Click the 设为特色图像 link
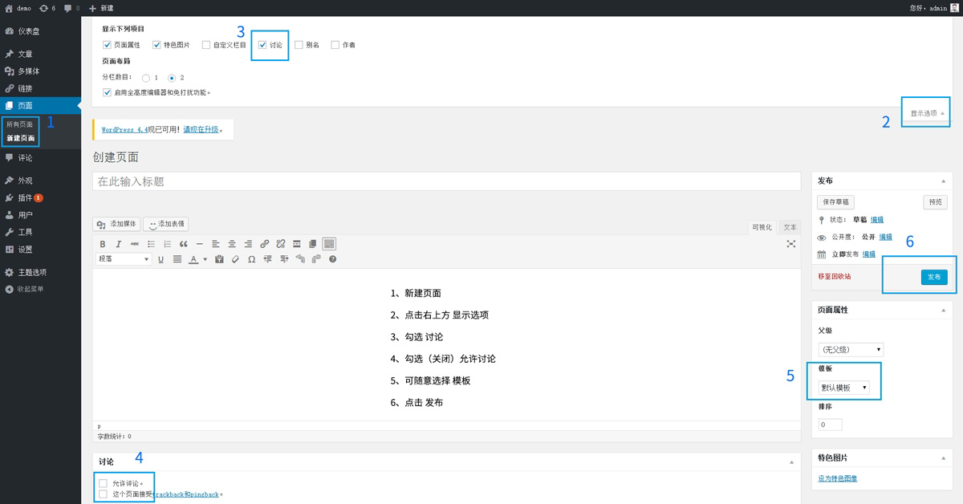Image resolution: width=963 pixels, height=504 pixels. [x=837, y=478]
